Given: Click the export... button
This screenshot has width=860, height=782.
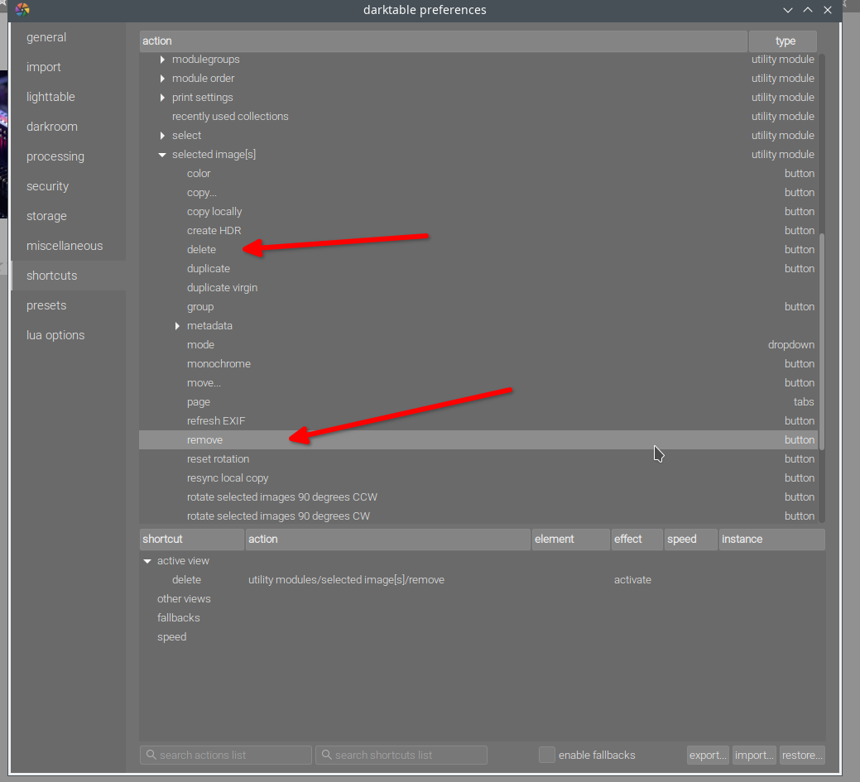Looking at the screenshot, I should pos(707,755).
